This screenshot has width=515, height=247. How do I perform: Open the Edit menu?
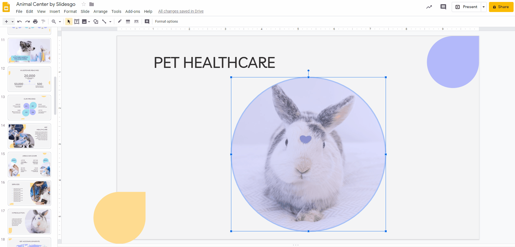(30, 11)
